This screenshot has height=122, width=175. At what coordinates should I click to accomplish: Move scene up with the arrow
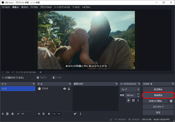(x=18, y=114)
